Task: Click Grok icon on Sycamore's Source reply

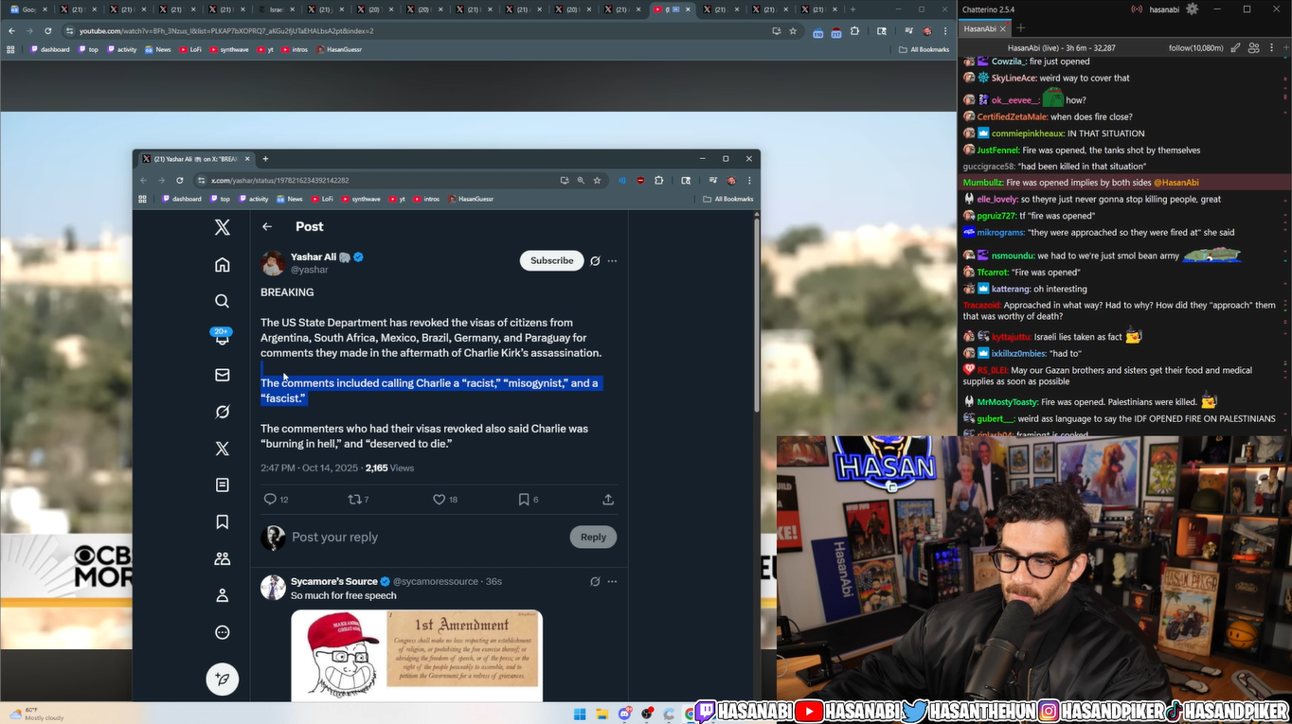Action: (x=595, y=581)
